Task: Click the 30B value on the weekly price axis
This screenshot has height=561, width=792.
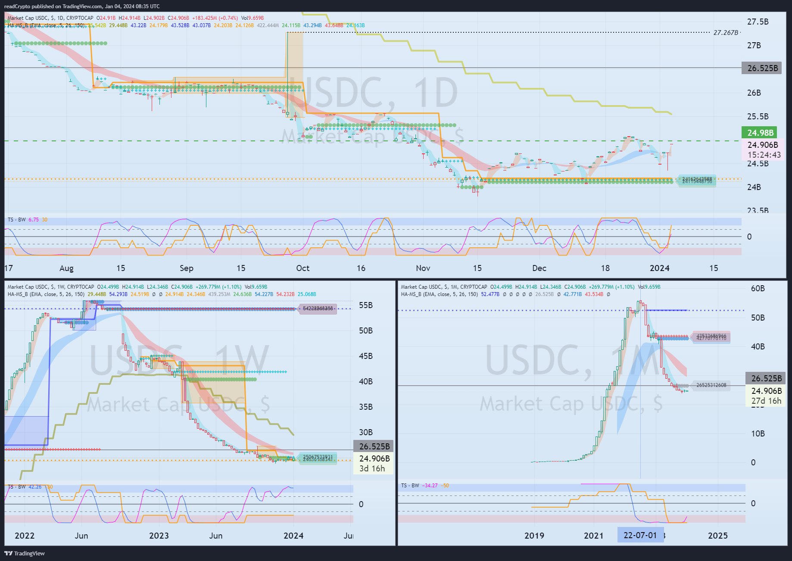Action: click(365, 432)
